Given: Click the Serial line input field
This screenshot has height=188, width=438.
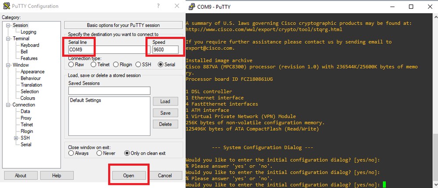Looking at the screenshot, I should [105, 50].
